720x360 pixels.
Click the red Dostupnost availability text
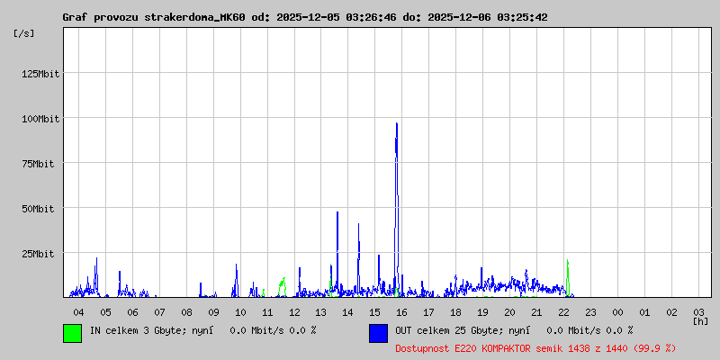pos(535,347)
